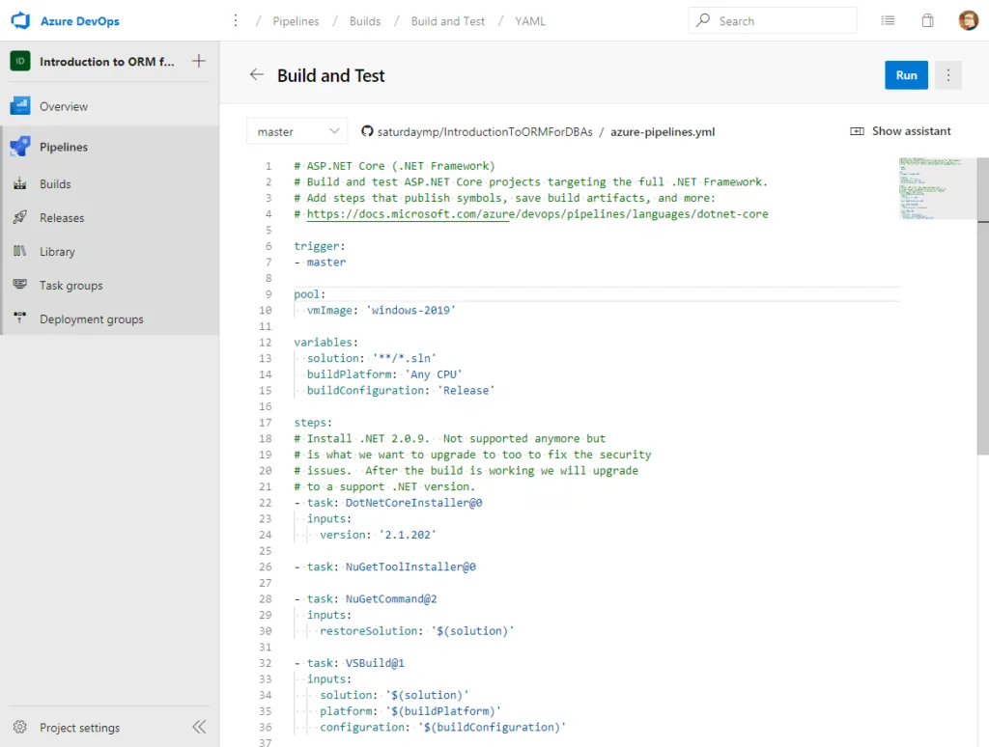This screenshot has height=747, width=989.
Task: Click the Builds icon in sidebar
Action: point(20,183)
